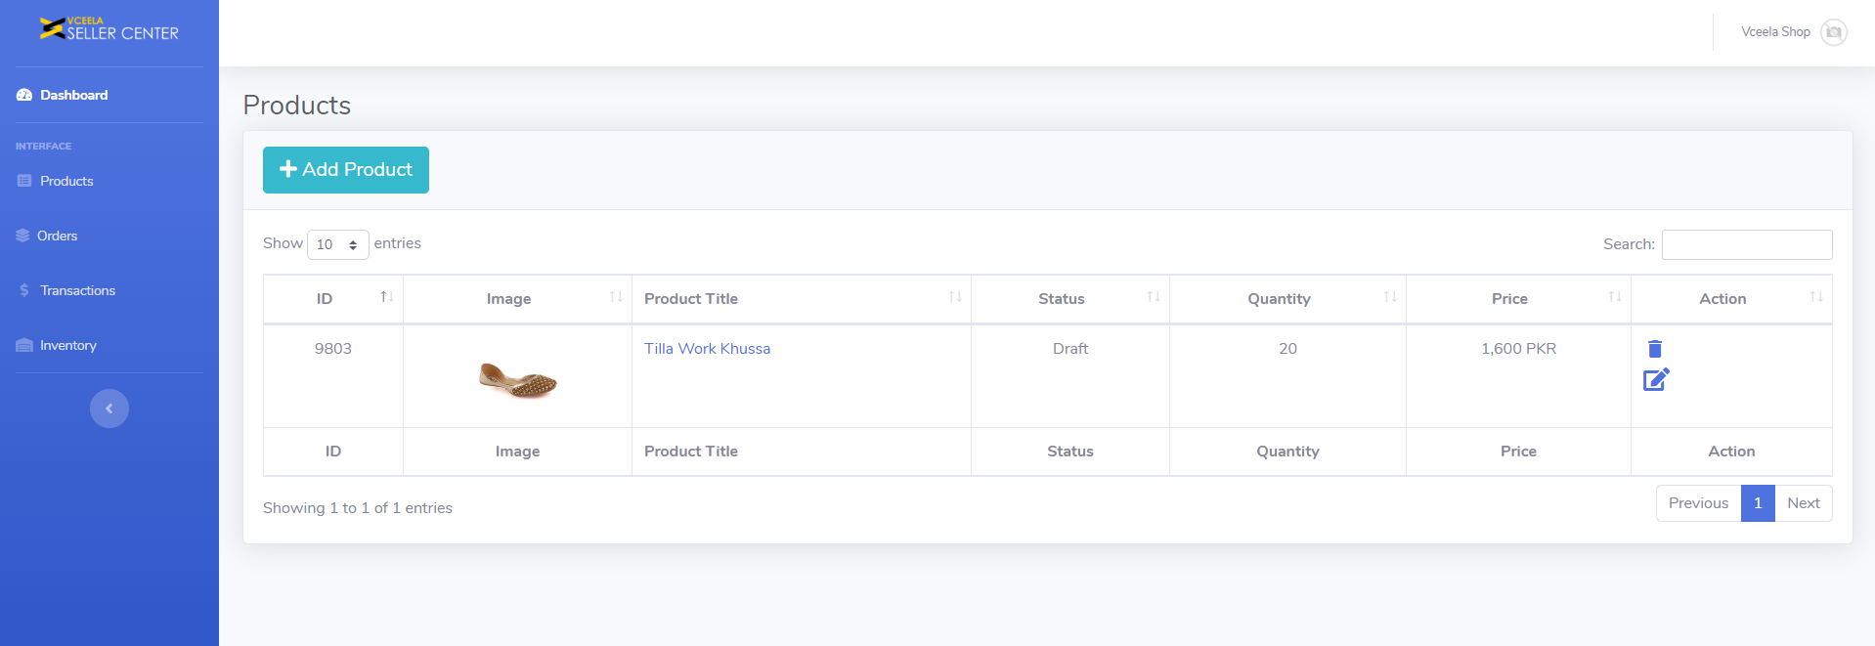Open the show entries count dropdown
1875x646 pixels.
pos(337,244)
